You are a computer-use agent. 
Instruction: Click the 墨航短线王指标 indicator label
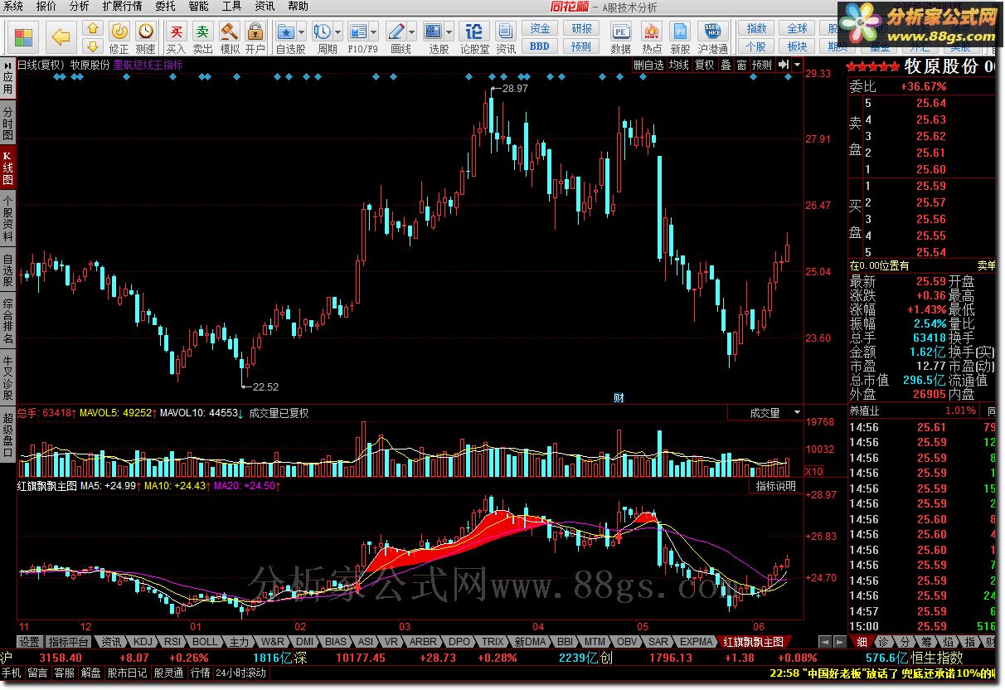[x=148, y=65]
